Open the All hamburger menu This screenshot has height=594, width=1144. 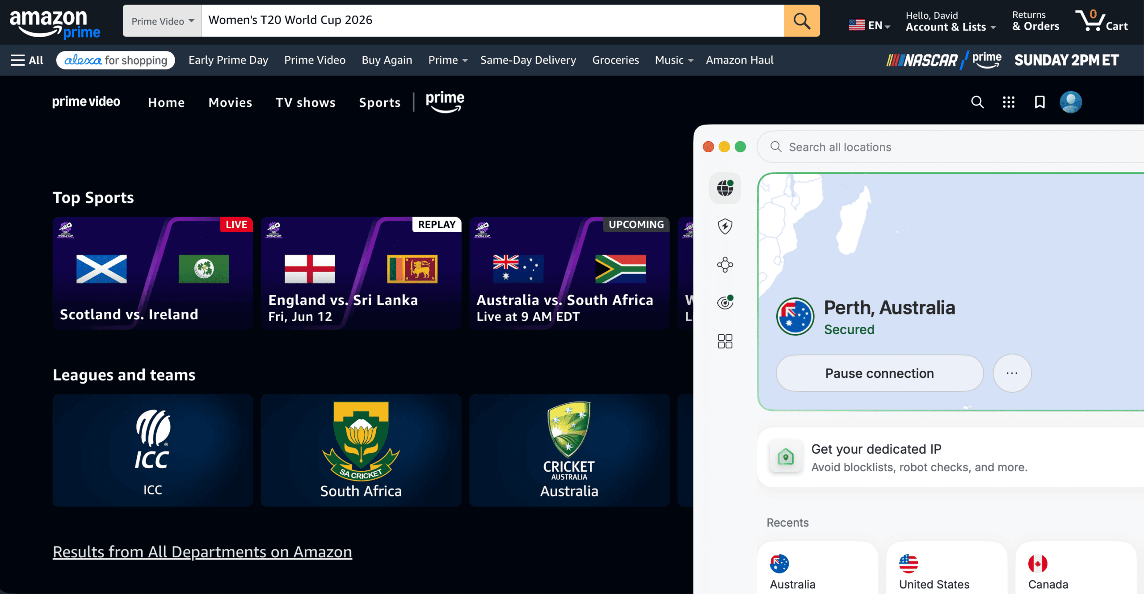click(x=27, y=60)
